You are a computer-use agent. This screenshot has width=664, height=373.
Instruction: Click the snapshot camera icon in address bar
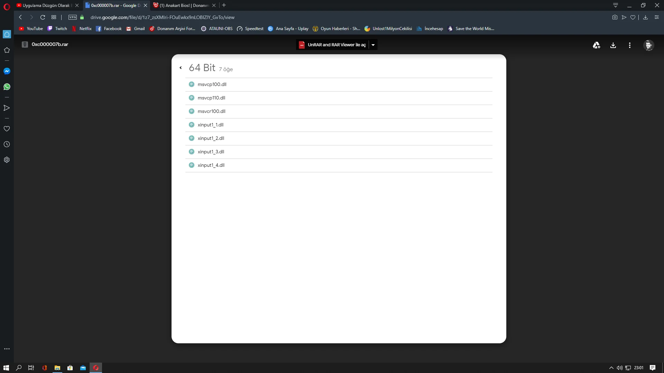click(x=615, y=17)
